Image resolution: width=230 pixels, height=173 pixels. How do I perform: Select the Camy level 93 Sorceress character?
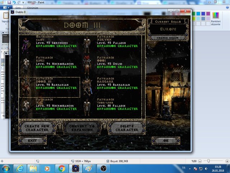click(x=50, y=45)
